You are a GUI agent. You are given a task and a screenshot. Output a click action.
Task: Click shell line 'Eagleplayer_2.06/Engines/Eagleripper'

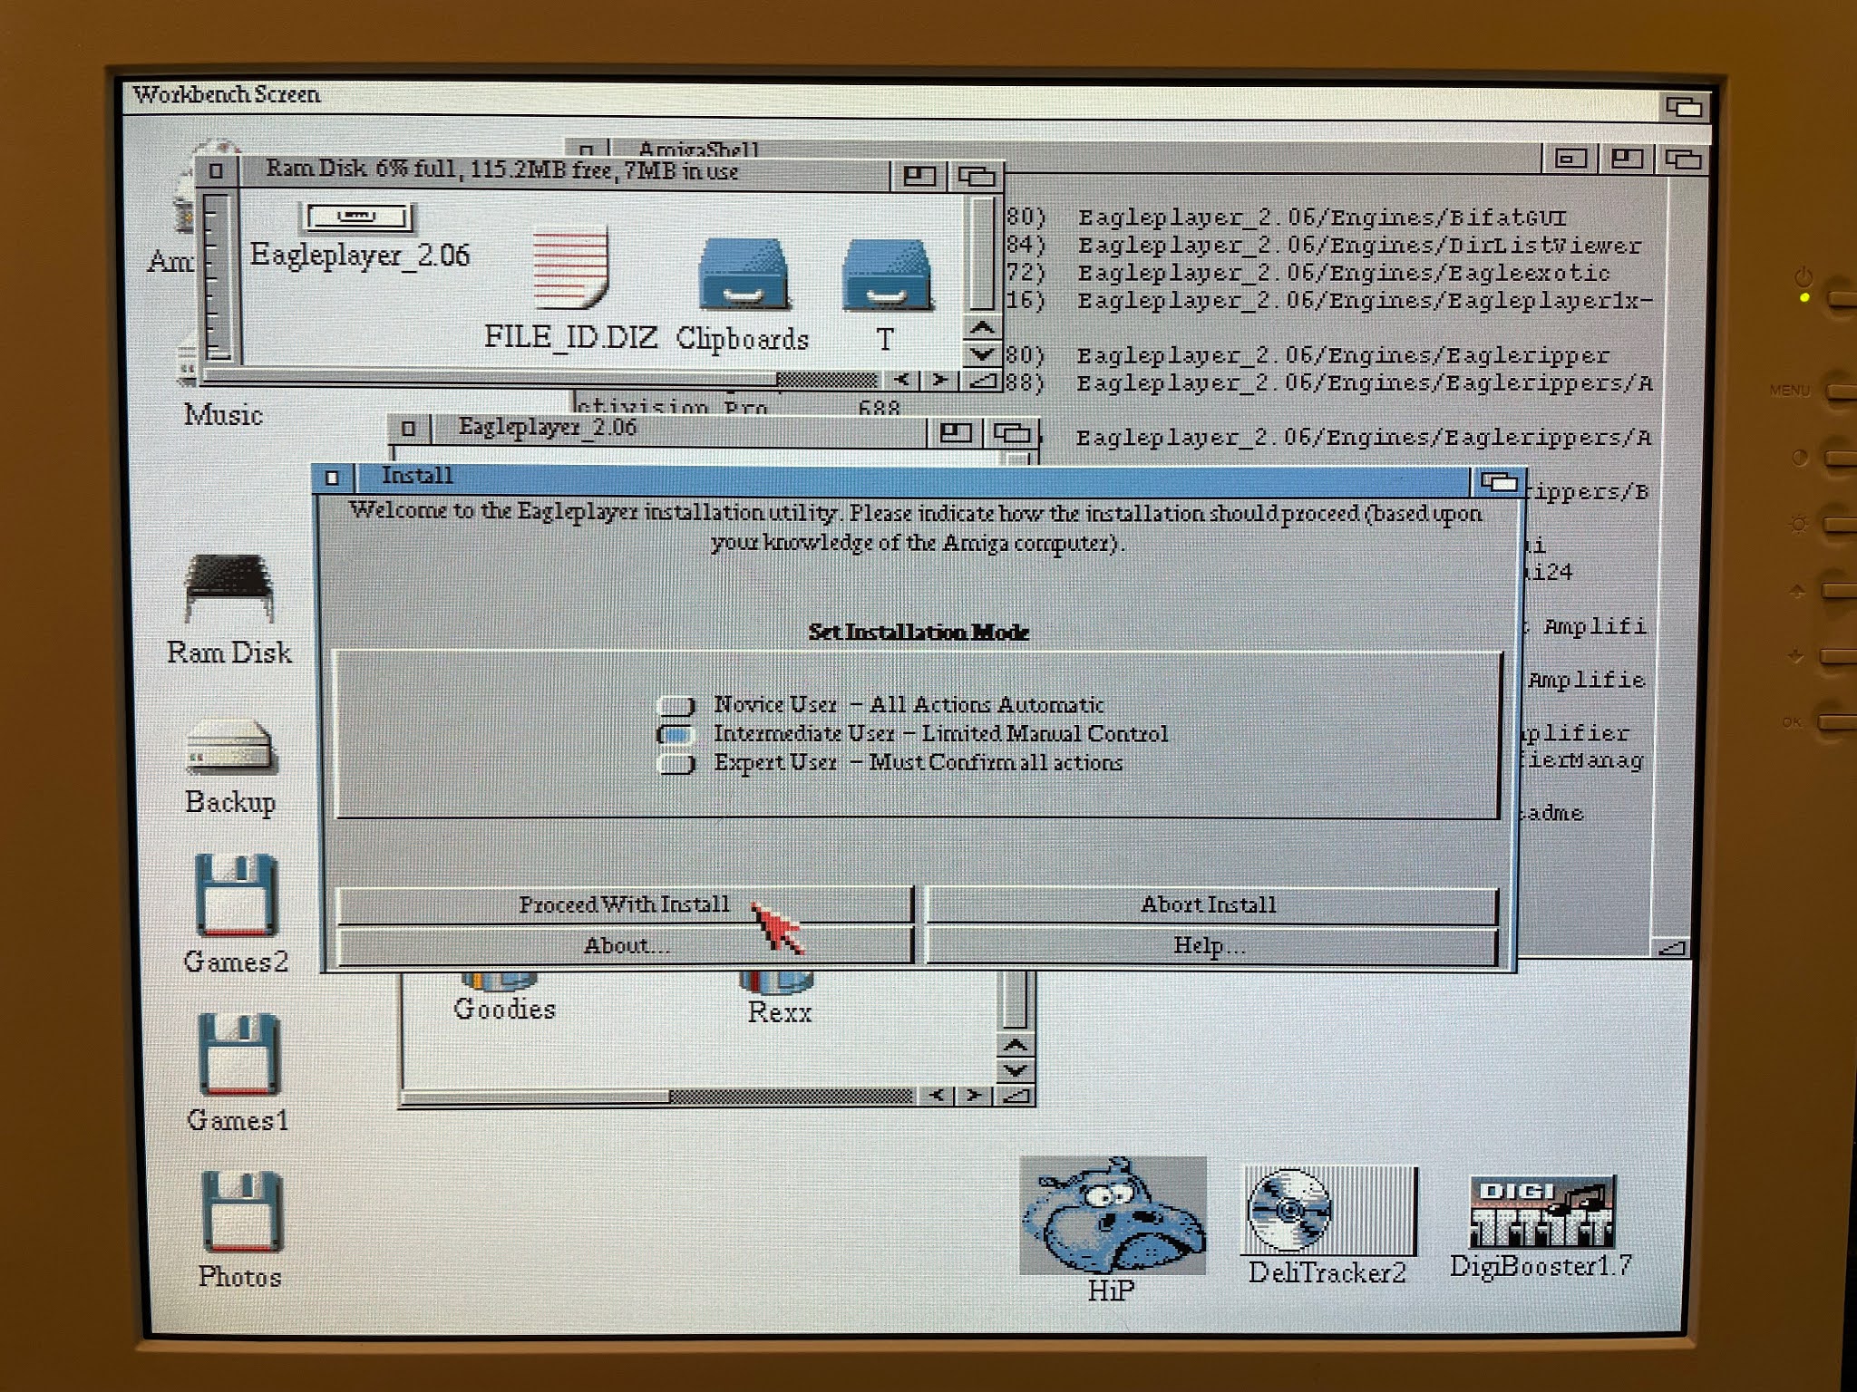(x=1344, y=355)
